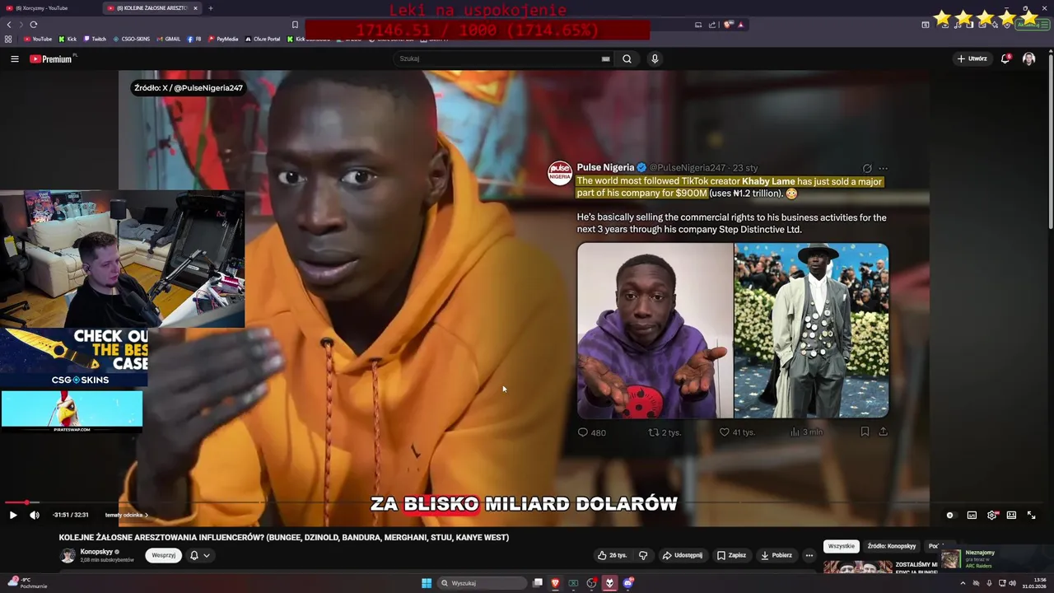Viewport: 1054px width, 593px height.
Task: Open notification preferences bell dropdown
Action: (x=200, y=555)
